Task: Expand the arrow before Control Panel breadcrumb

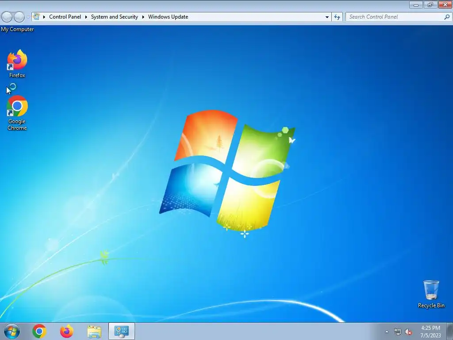Action: coord(44,17)
